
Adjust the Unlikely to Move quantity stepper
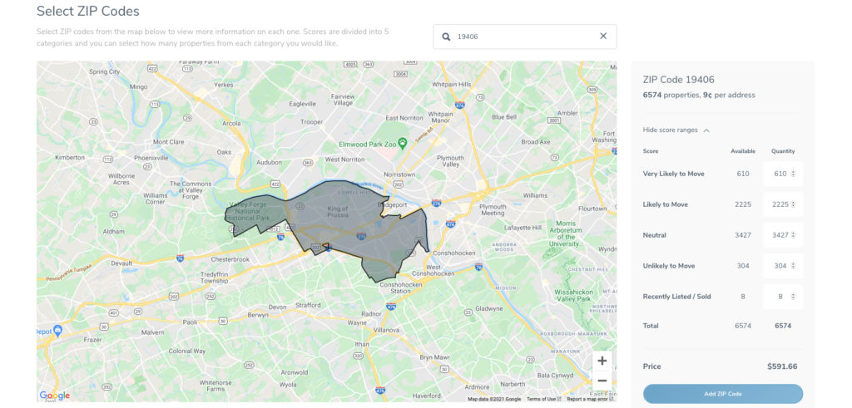tap(793, 266)
